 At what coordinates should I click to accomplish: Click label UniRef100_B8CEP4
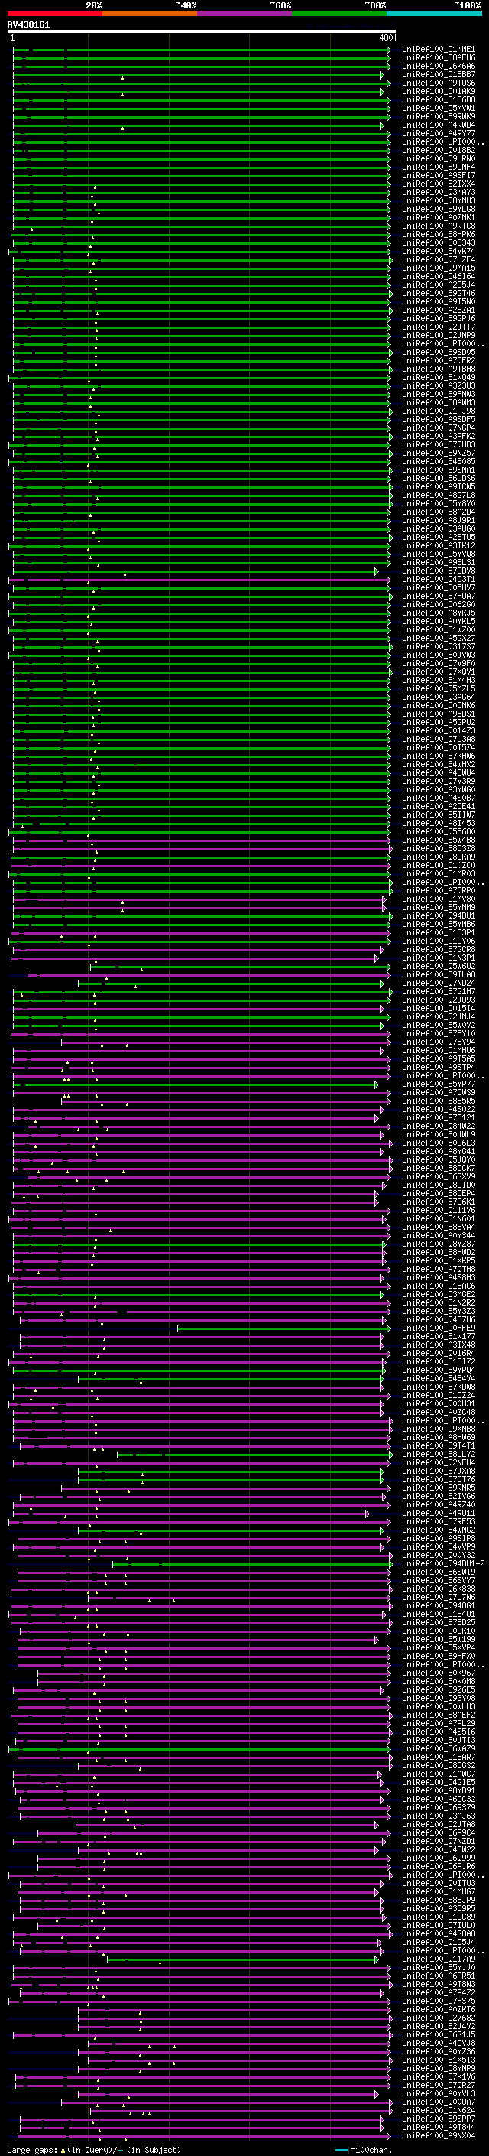coord(438,1194)
